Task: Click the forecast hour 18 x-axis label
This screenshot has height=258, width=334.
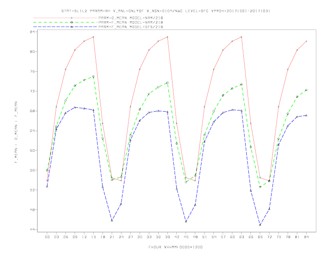Action: click(102, 237)
